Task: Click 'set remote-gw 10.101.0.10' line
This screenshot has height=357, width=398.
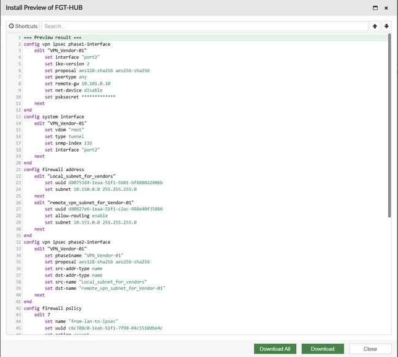Action: pos(77,84)
